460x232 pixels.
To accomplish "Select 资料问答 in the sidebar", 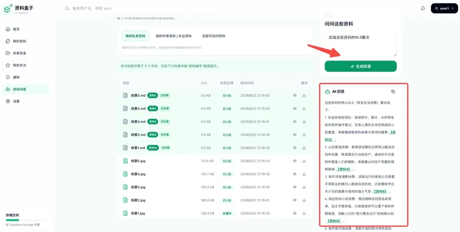I will (26, 89).
